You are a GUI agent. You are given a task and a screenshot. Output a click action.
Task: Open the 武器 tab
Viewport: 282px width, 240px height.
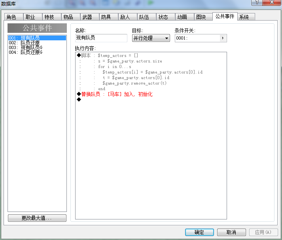pos(90,17)
